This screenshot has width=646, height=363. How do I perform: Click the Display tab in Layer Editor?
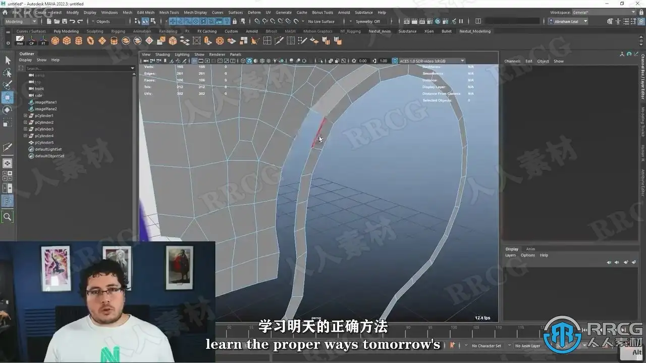point(512,249)
